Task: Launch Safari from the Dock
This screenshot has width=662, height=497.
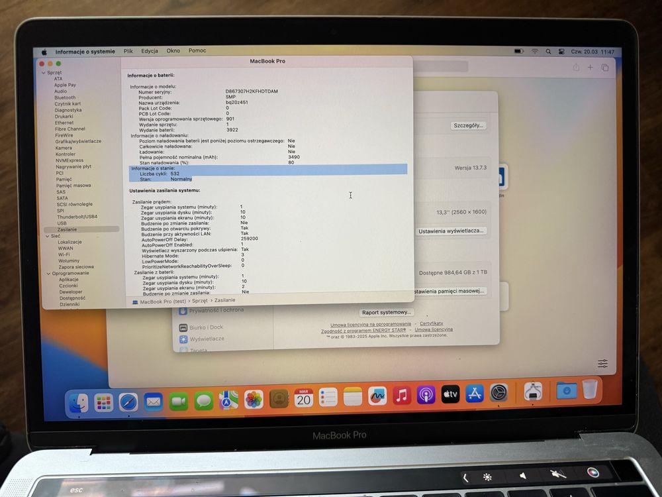Action: tap(128, 402)
